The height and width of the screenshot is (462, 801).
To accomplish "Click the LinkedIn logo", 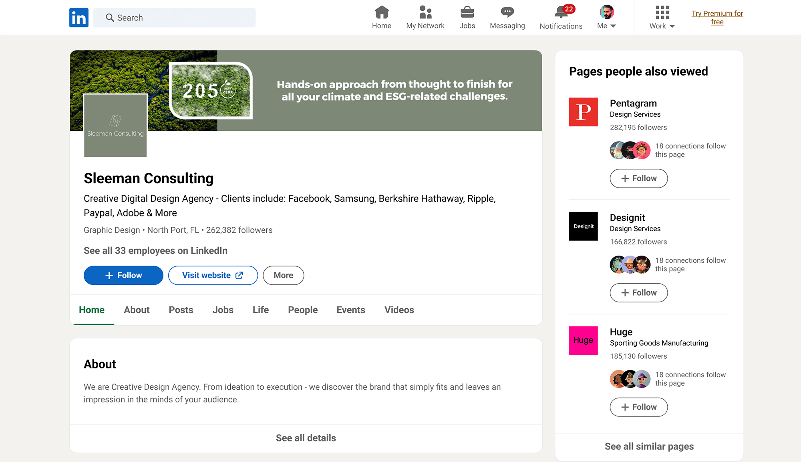I will click(x=79, y=17).
